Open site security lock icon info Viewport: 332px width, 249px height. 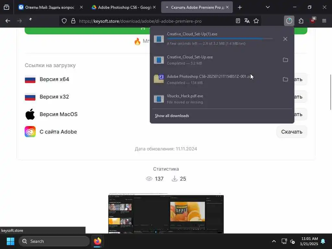tap(73, 21)
